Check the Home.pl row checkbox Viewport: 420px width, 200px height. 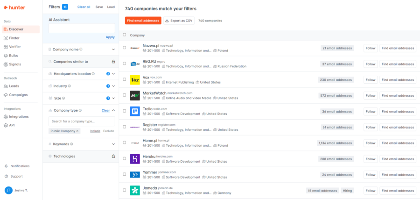click(124, 143)
